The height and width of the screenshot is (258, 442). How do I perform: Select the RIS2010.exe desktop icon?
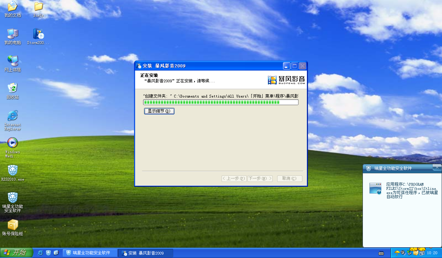[12, 173]
